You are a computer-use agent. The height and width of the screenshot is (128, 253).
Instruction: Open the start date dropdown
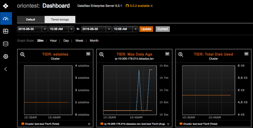pos(44,29)
